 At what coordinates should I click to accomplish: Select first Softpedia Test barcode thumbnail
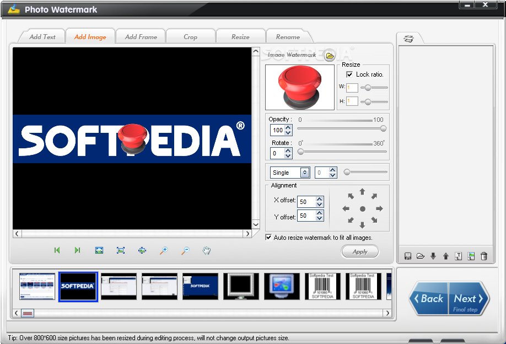coord(322,287)
